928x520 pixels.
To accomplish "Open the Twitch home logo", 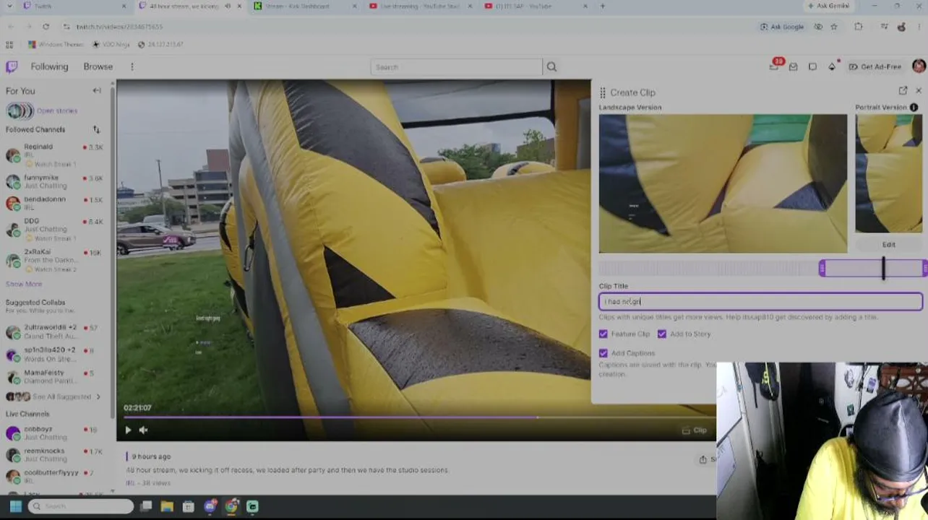I will click(12, 66).
